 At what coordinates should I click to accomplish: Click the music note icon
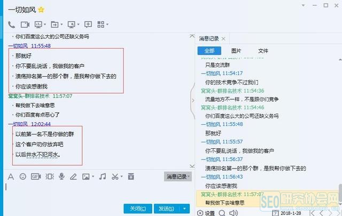pos(102,177)
